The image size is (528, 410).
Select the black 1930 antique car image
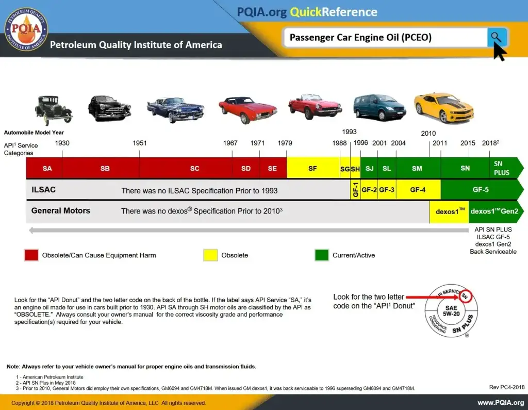[53, 110]
